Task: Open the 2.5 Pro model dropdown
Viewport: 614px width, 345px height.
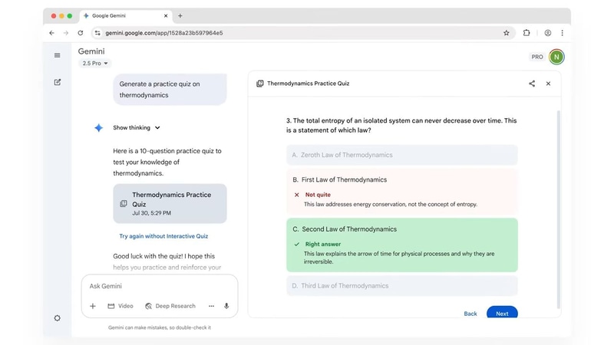Action: point(95,64)
